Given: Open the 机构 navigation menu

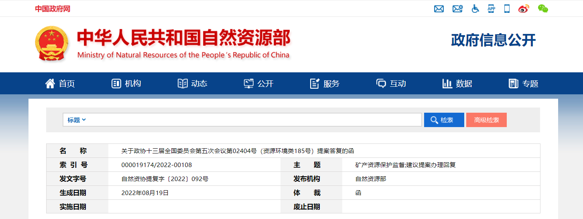Looking at the screenshot, I should [x=126, y=84].
